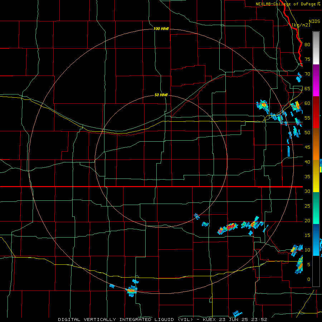Click the 25 value on the VIL scale

click(307, 206)
